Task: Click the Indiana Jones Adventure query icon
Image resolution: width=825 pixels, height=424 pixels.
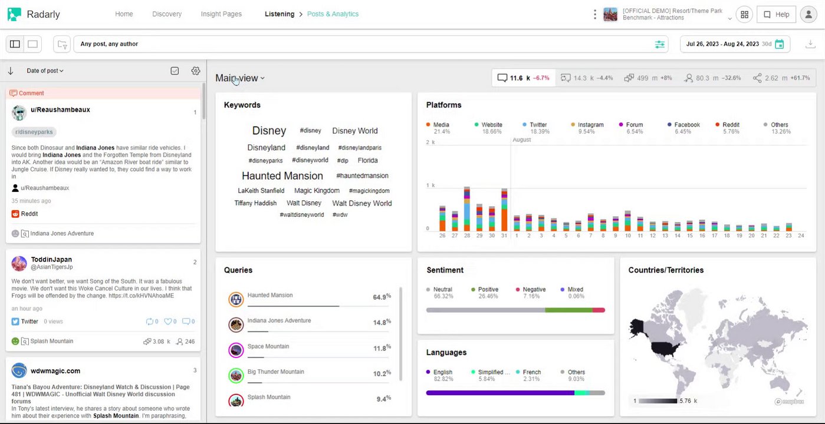Action: (236, 324)
